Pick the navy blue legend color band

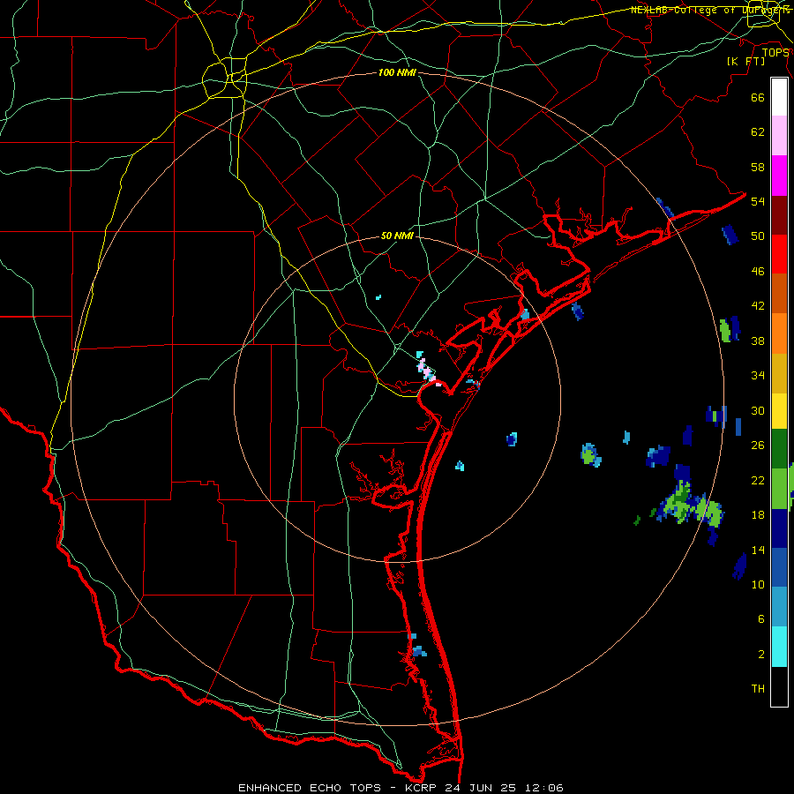pyautogui.click(x=779, y=528)
